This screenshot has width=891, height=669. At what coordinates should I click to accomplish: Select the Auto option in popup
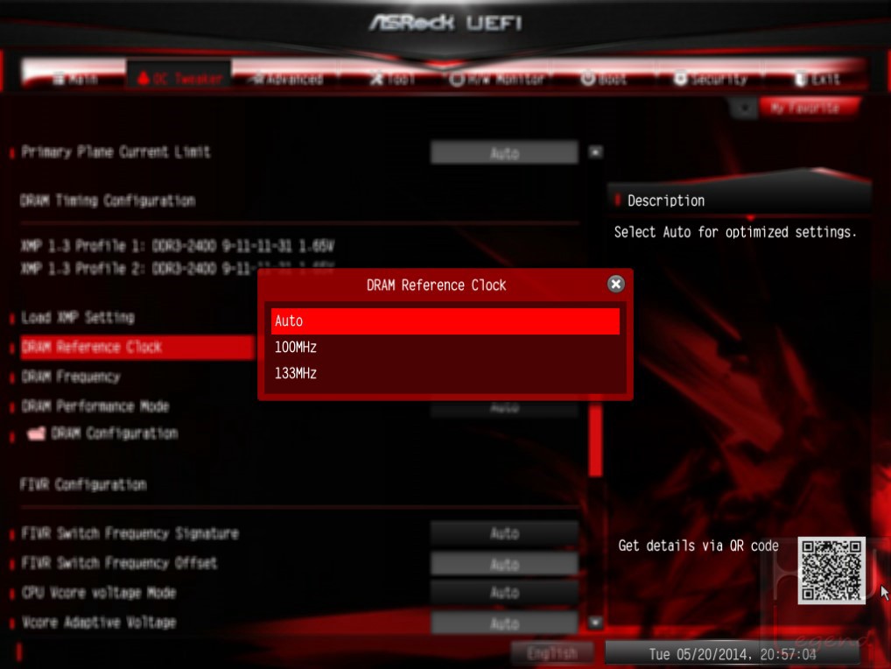(445, 320)
